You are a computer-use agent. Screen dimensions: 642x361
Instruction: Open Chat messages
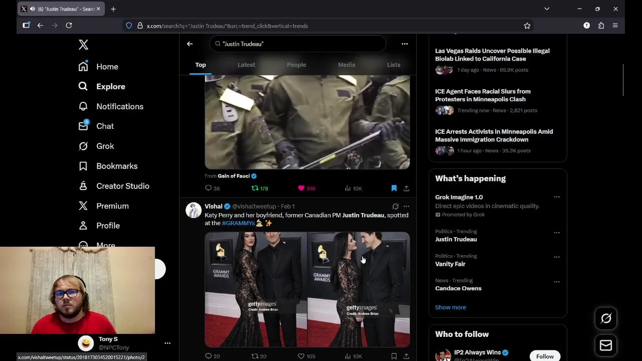click(96, 126)
